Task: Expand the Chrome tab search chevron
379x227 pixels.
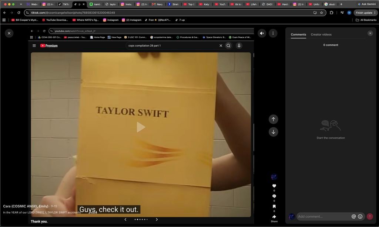Action: pyautogui.click(x=21, y=4)
